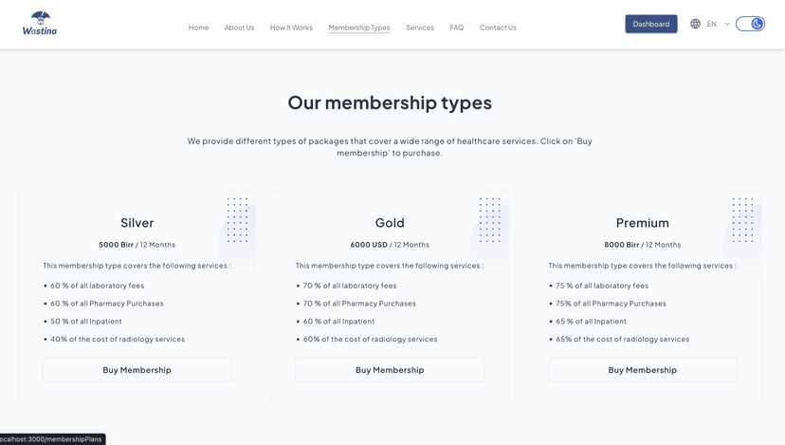The height and width of the screenshot is (445, 785).
Task: Buy the Gold membership
Action: coord(390,370)
